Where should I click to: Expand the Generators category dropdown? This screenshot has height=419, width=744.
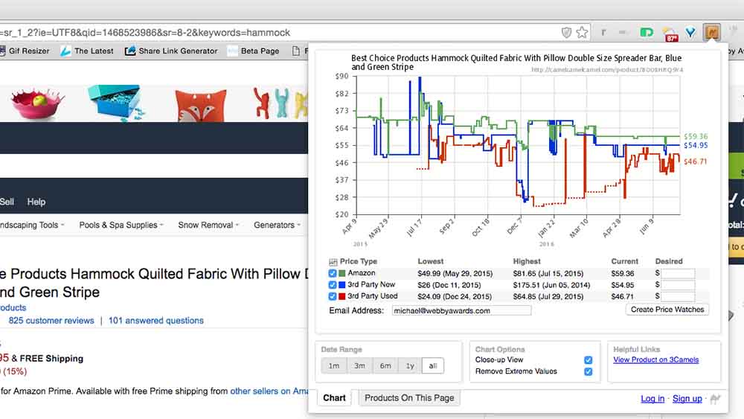(x=277, y=225)
